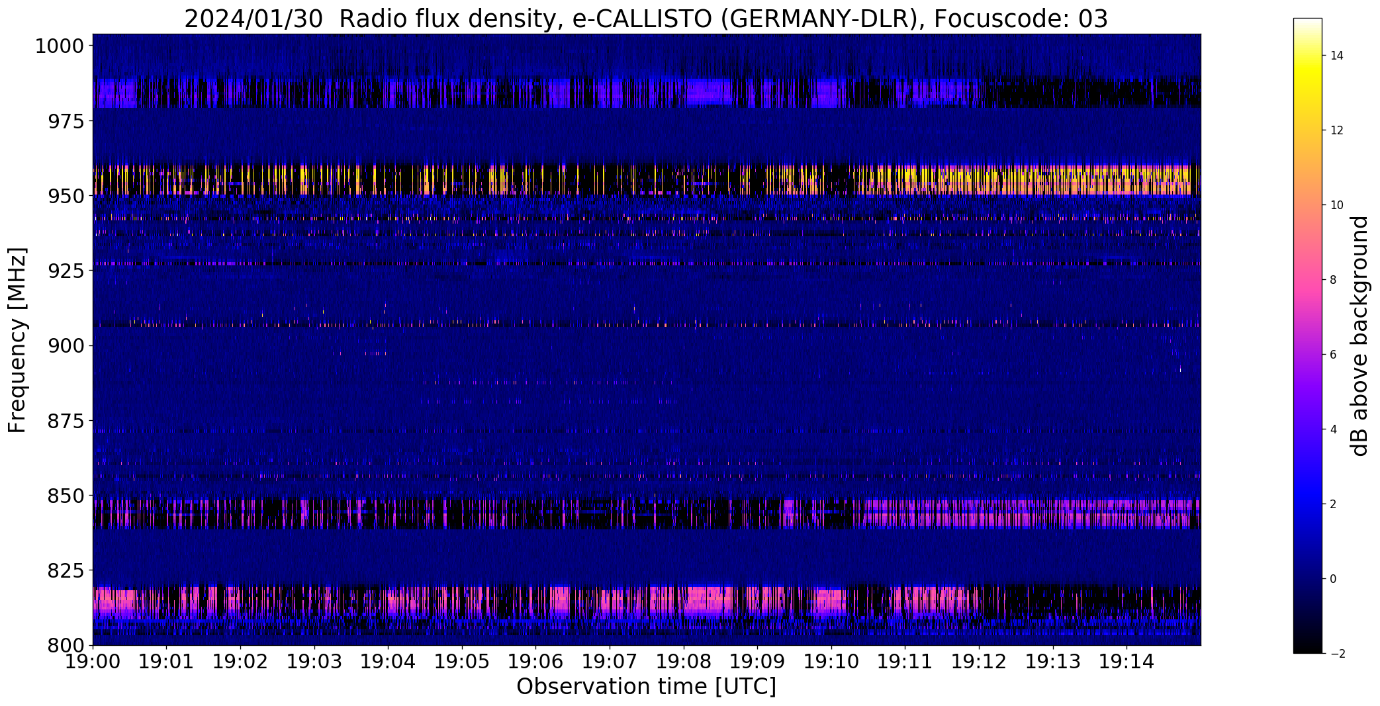Click the colorbar tick label 10
Screen dimensions: 1380x706
(x=1336, y=205)
